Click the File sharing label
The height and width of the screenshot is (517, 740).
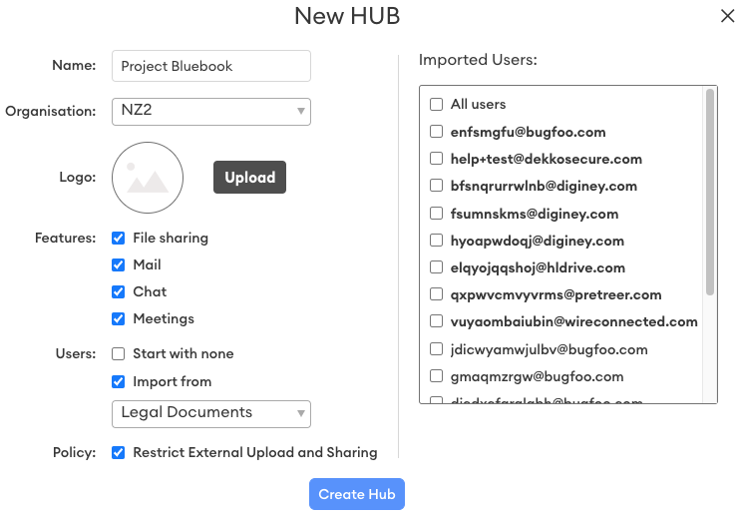(171, 238)
